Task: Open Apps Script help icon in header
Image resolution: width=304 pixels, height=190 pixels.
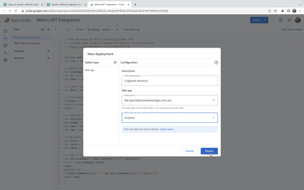Action: point(280,20)
